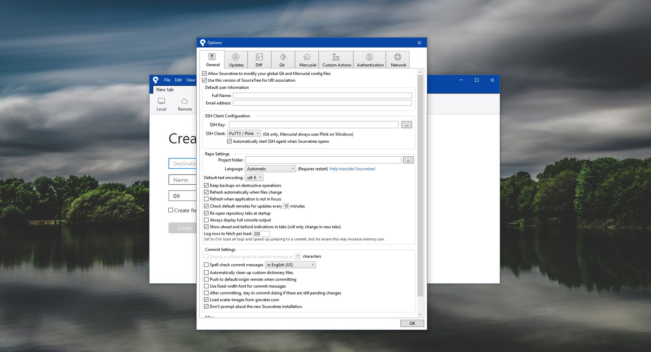Click the Full Name field
Screen dimensions: 651x352
(322, 95)
